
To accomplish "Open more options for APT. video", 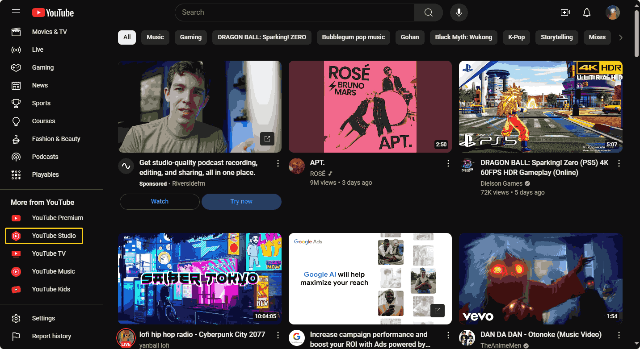I will pyautogui.click(x=448, y=163).
